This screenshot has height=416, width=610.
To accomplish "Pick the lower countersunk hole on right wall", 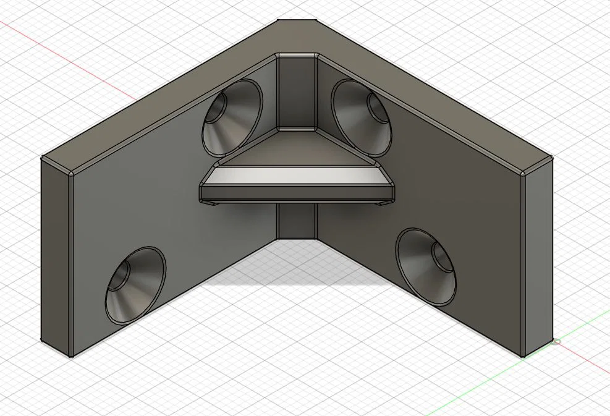I will click(426, 266).
